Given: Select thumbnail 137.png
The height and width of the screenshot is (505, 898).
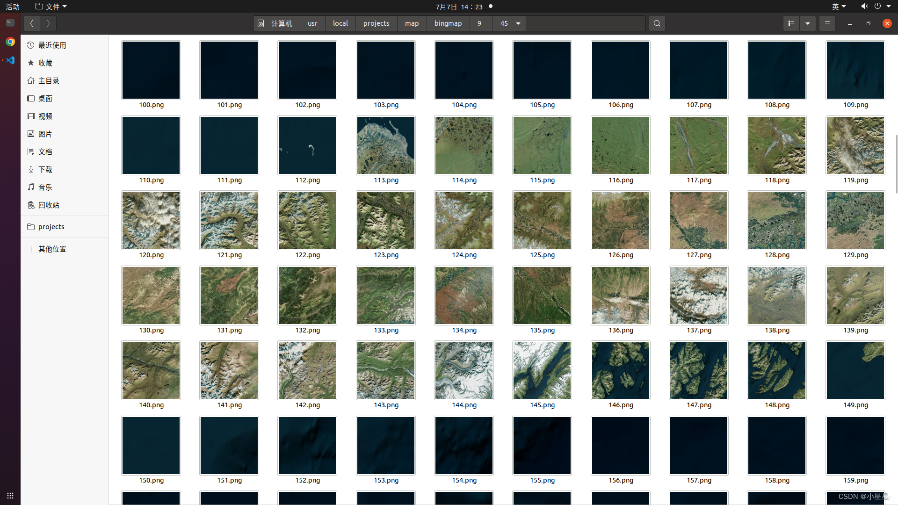Looking at the screenshot, I should [x=699, y=296].
